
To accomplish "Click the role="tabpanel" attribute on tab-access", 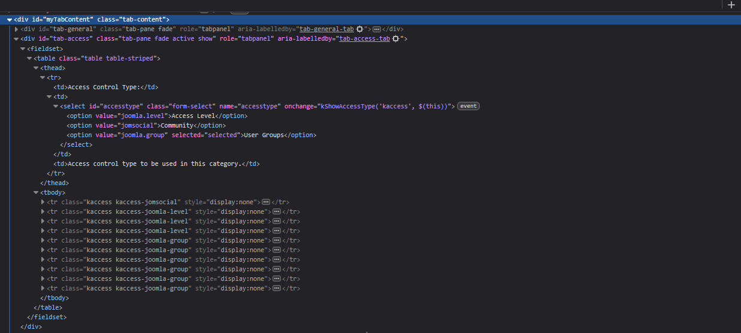I will pyautogui.click(x=247, y=39).
